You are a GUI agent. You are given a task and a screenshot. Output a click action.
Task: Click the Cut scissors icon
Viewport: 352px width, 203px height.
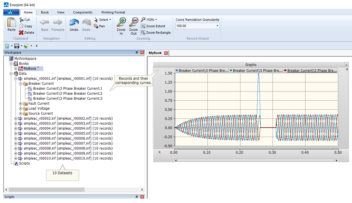click(x=21, y=20)
